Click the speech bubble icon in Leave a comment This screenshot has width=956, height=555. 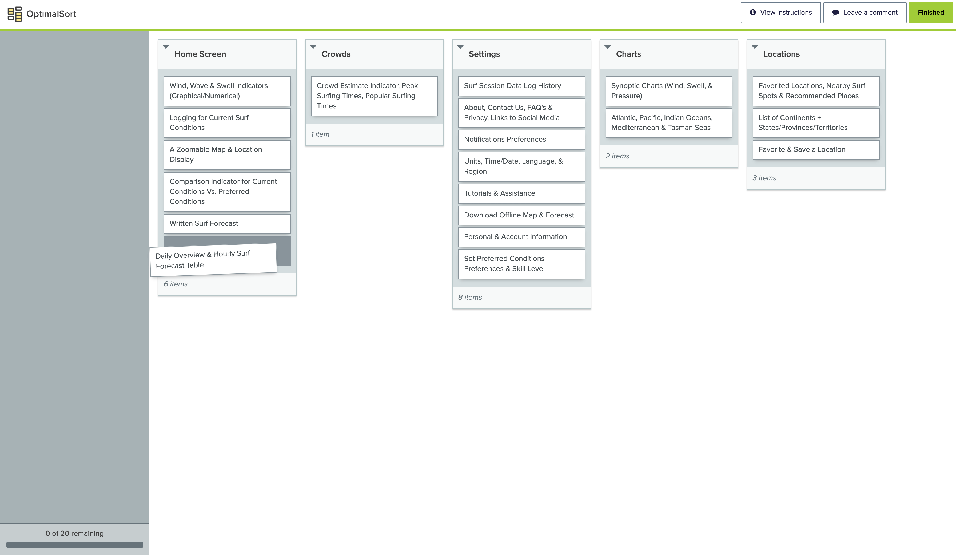[836, 13]
